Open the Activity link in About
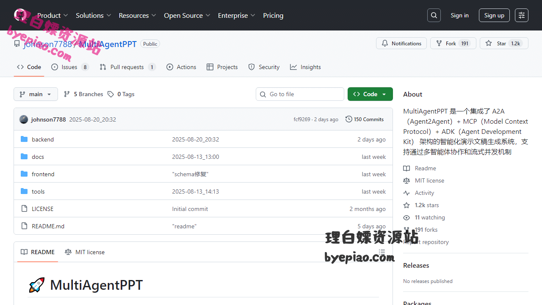Image resolution: width=542 pixels, height=305 pixels. (x=424, y=193)
